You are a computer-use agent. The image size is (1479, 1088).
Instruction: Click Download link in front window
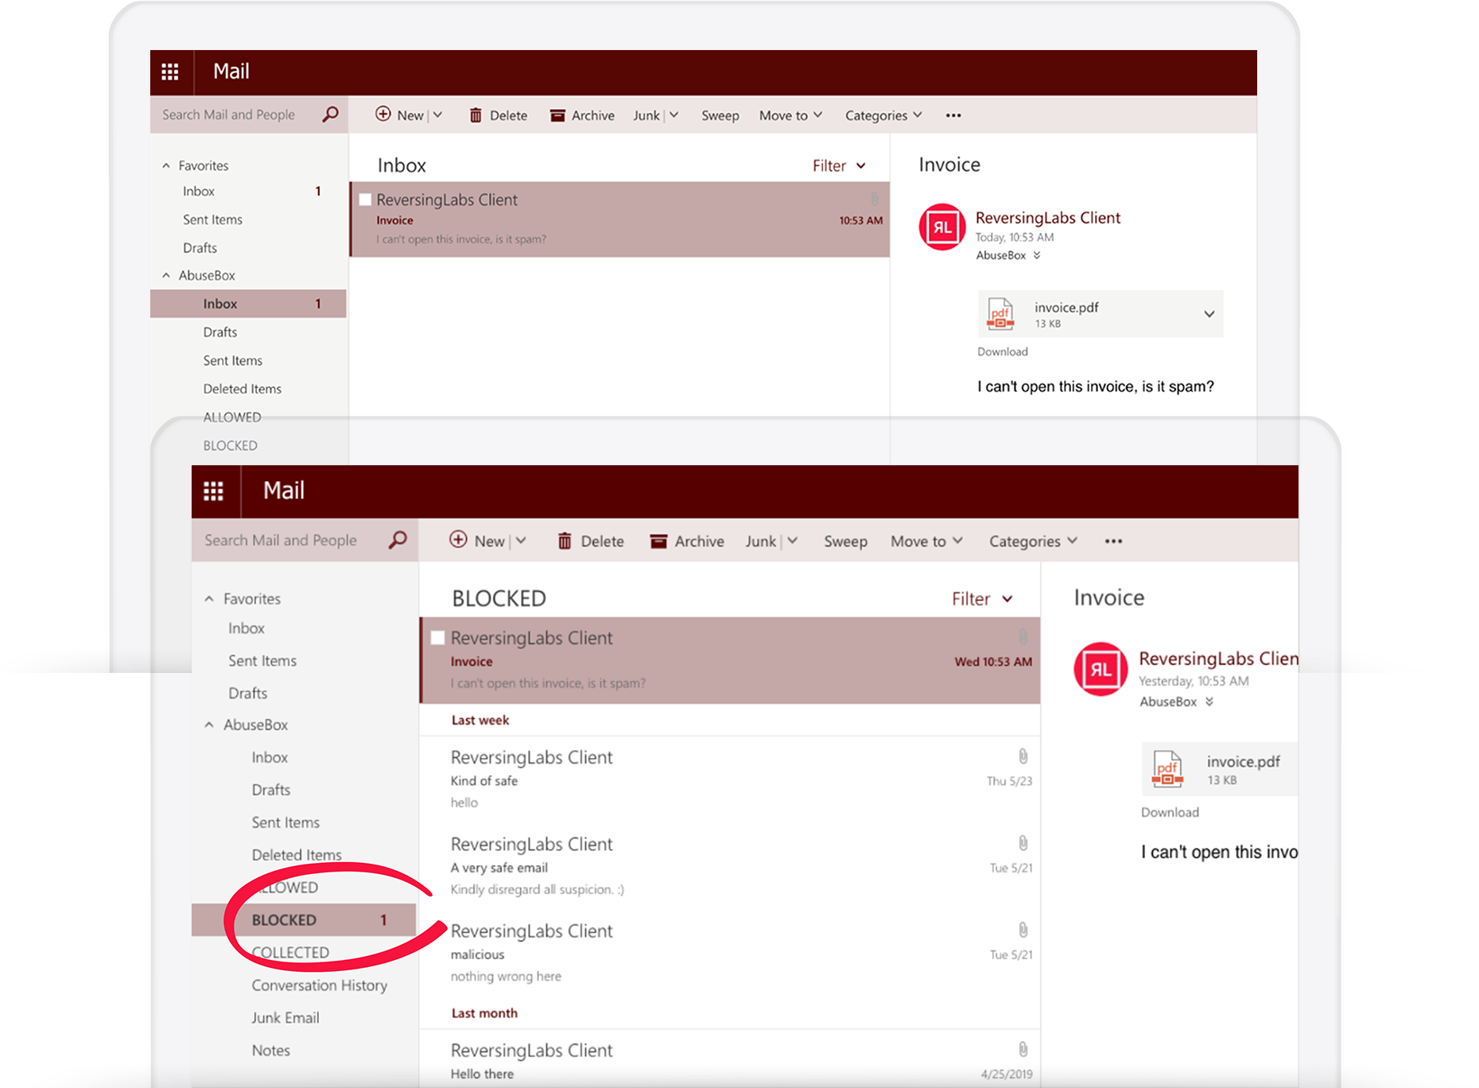[x=1170, y=812]
